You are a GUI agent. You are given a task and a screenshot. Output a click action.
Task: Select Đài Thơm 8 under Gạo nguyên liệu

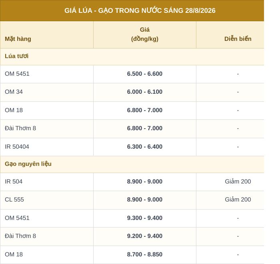(20, 236)
